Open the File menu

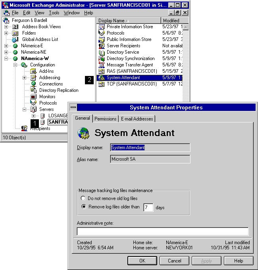coord(15,13)
